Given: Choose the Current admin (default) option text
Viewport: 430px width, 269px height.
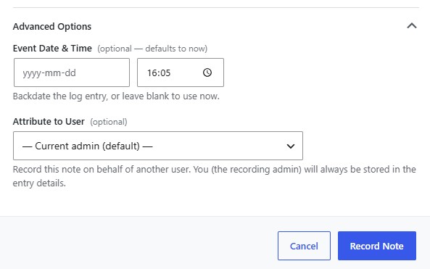Looking at the screenshot, I should click(88, 146).
